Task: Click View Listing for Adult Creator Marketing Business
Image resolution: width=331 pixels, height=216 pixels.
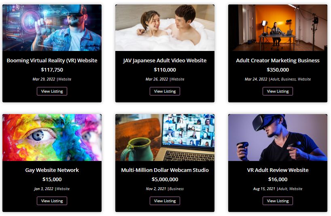Action: click(278, 91)
